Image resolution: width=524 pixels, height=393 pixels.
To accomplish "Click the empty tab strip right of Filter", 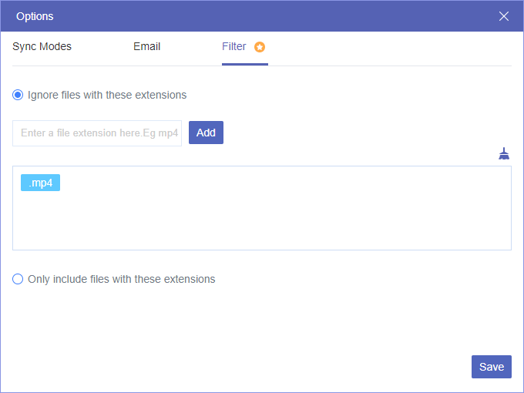I will click(385, 46).
